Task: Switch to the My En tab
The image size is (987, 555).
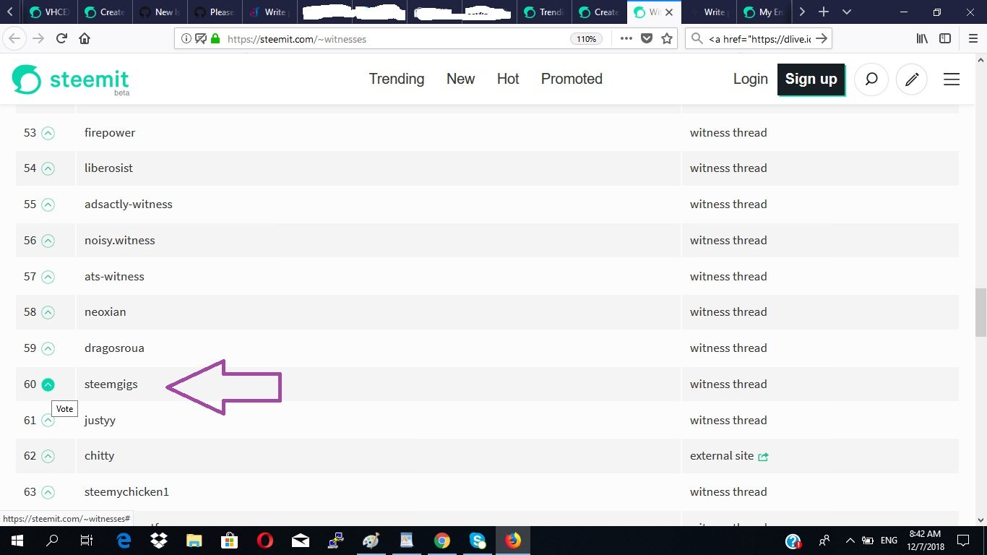Action: [x=764, y=12]
